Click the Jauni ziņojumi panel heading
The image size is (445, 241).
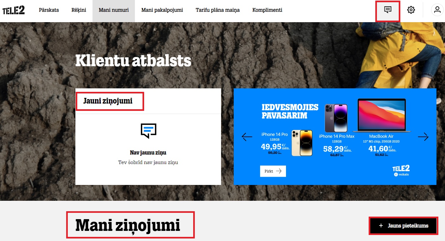point(108,101)
